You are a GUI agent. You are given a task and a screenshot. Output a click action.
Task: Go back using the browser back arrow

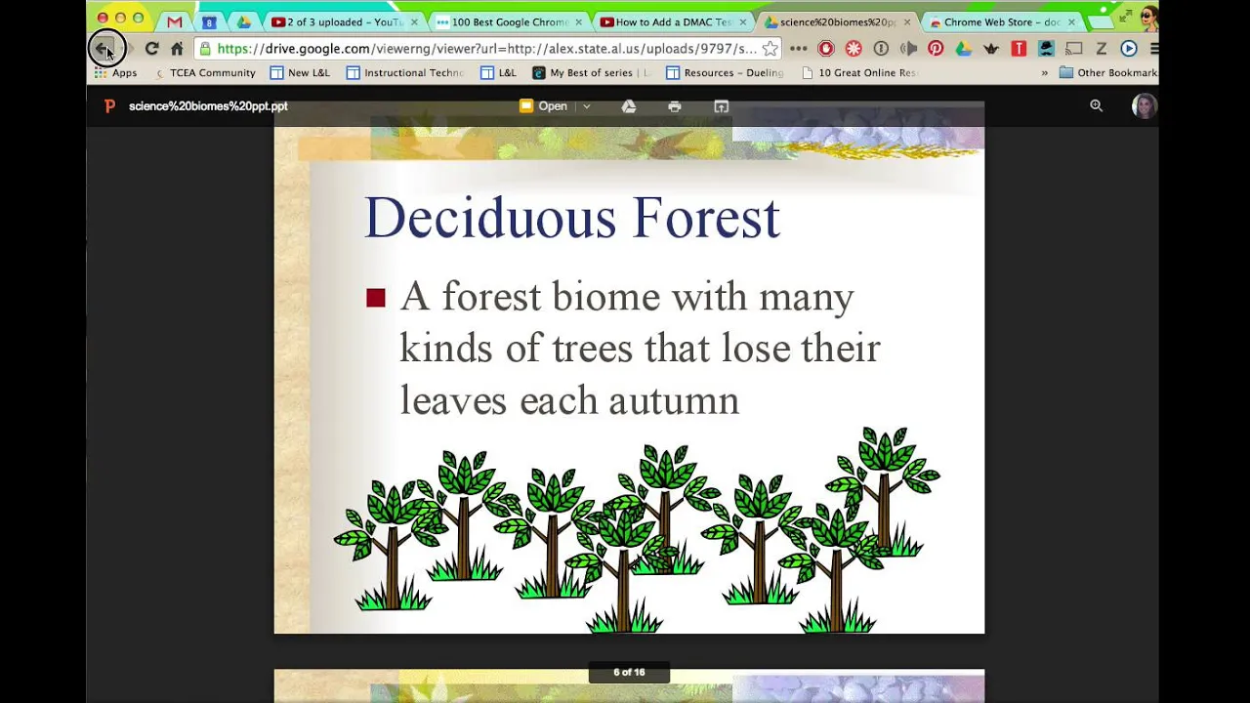(x=104, y=48)
